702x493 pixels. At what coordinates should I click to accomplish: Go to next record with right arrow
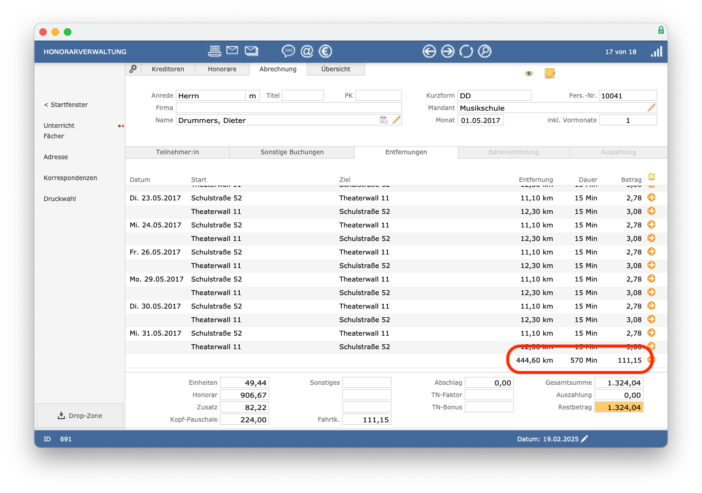[x=448, y=52]
